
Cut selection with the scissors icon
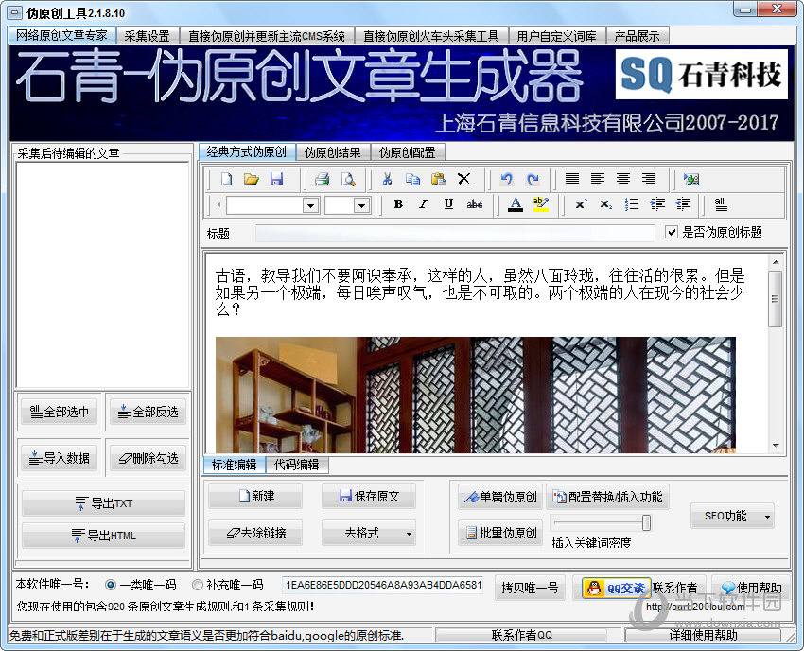(x=387, y=179)
